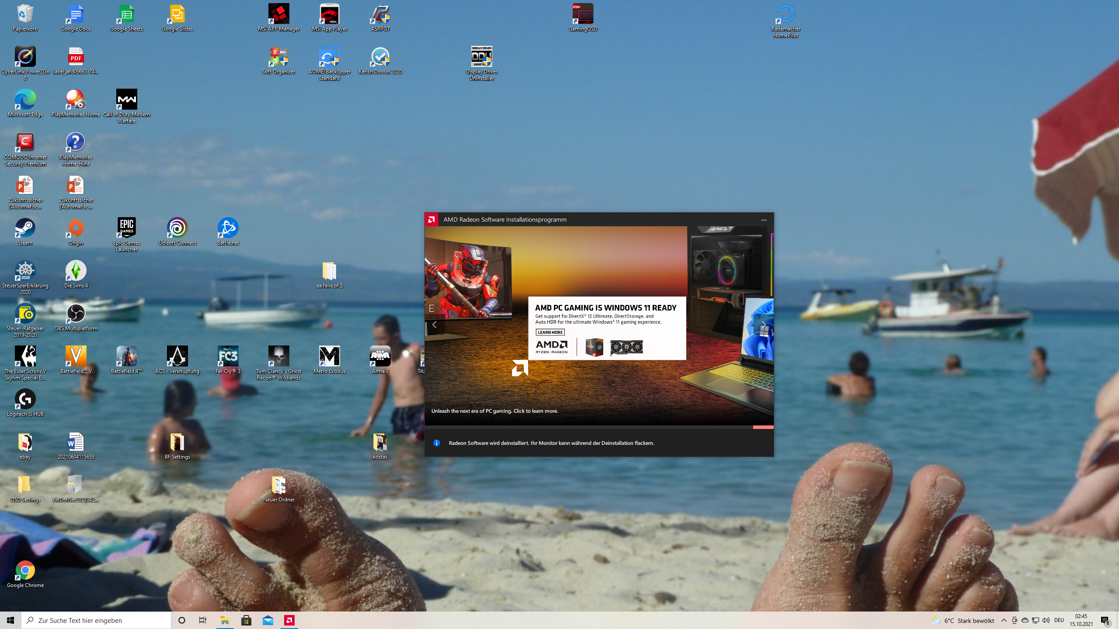
Task: Click the red uninstall progress bar
Action: click(x=763, y=427)
